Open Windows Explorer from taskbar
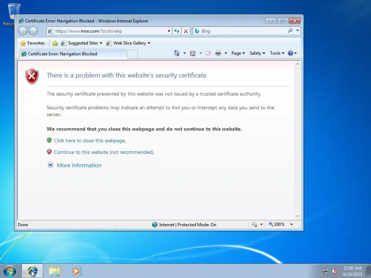This screenshot has height=278, width=371. click(x=55, y=271)
